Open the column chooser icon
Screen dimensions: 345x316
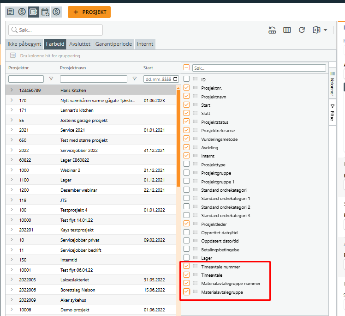(x=287, y=30)
